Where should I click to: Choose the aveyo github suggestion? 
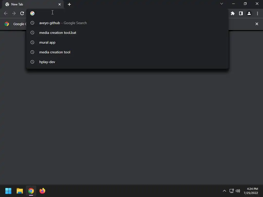coord(127,23)
